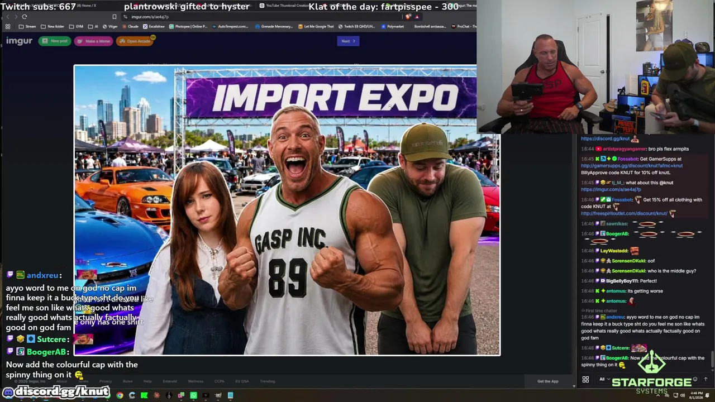The width and height of the screenshot is (715, 402).
Task: Open the Excalidraw bookmark
Action: 154,26
